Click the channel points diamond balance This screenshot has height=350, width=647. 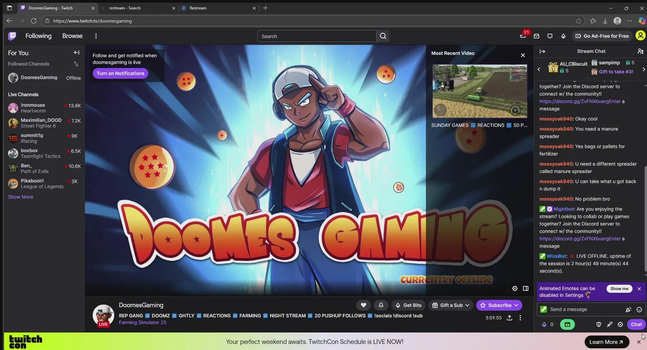click(x=547, y=324)
